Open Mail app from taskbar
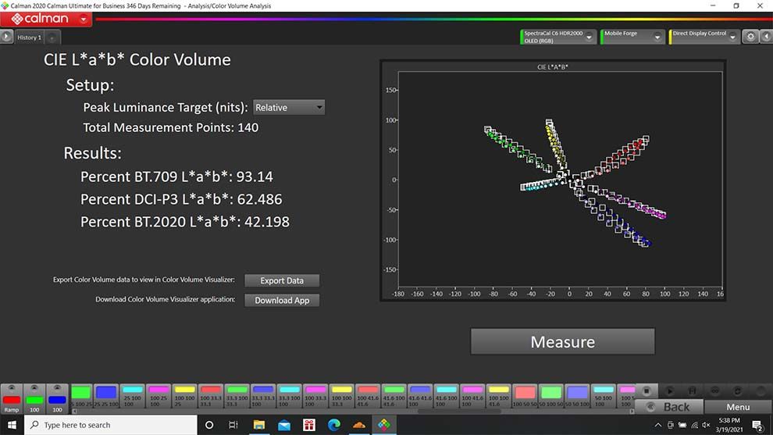This screenshot has height=435, width=773. pos(284,425)
